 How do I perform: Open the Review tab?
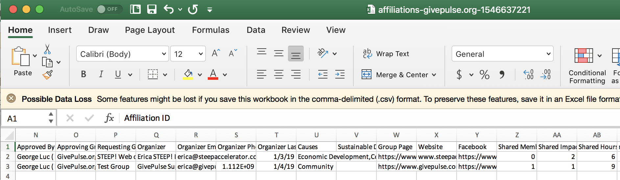(x=296, y=30)
